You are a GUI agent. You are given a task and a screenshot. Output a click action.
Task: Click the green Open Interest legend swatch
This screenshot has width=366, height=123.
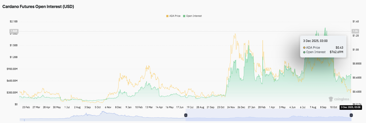coord(184,16)
